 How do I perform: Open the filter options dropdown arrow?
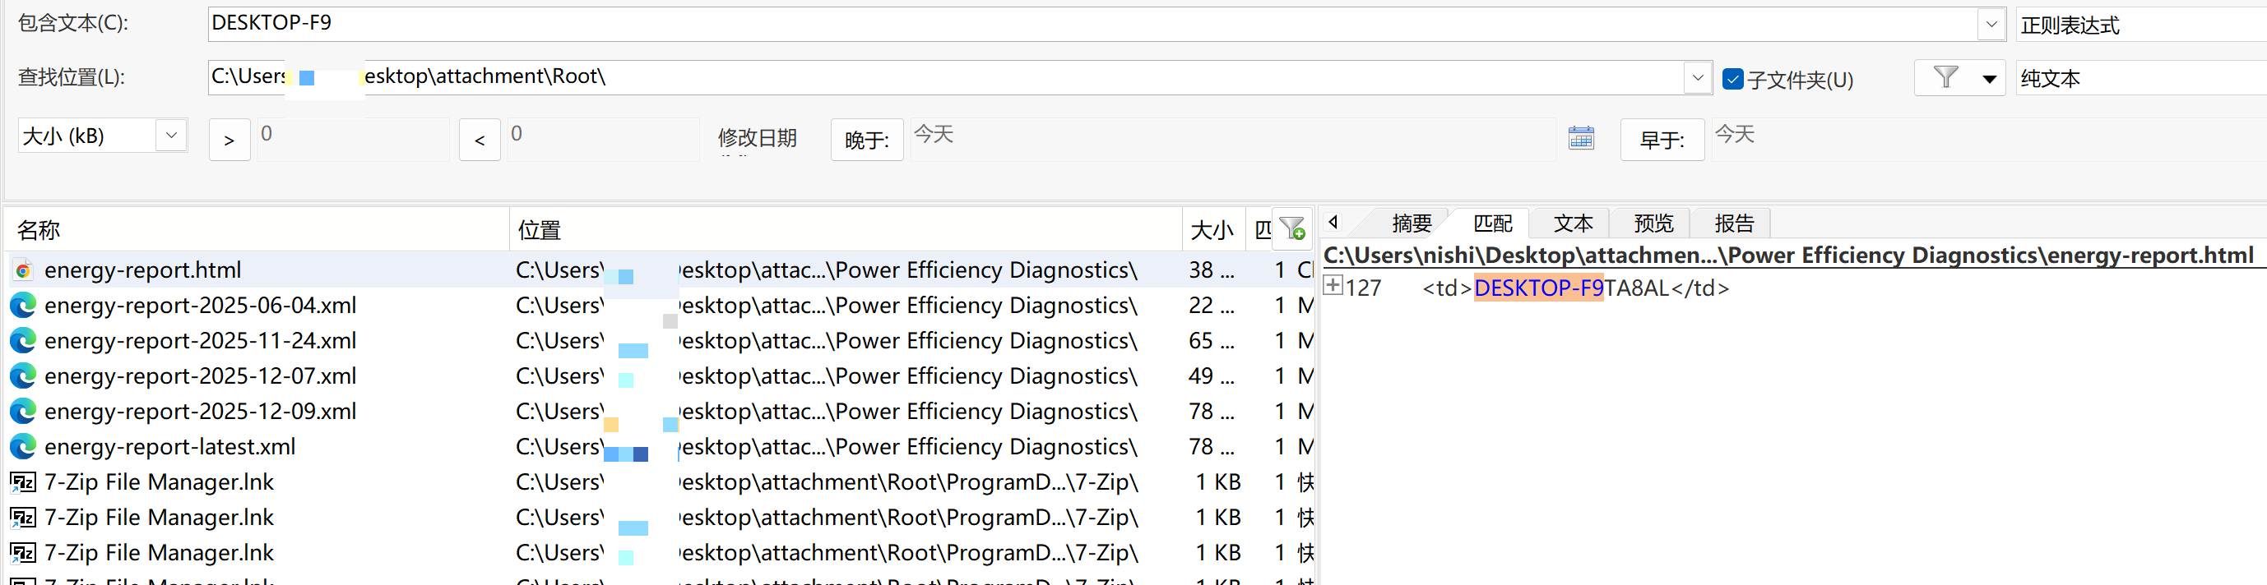(x=1988, y=79)
